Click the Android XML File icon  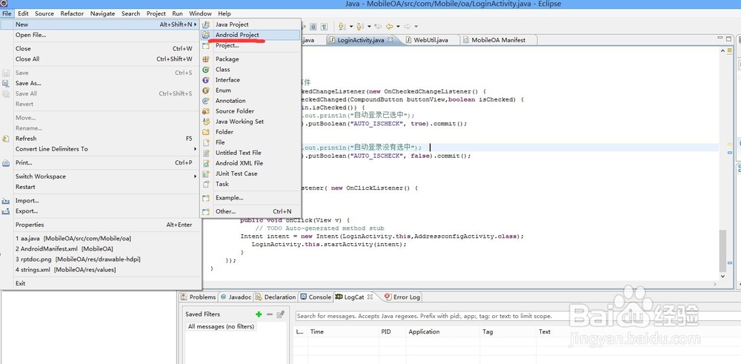[206, 163]
